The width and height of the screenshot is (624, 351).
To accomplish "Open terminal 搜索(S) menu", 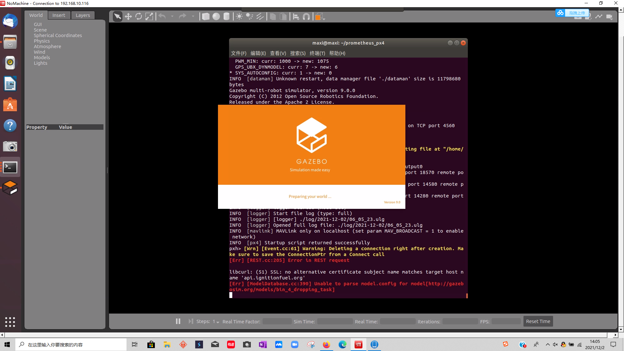I will pyautogui.click(x=298, y=53).
